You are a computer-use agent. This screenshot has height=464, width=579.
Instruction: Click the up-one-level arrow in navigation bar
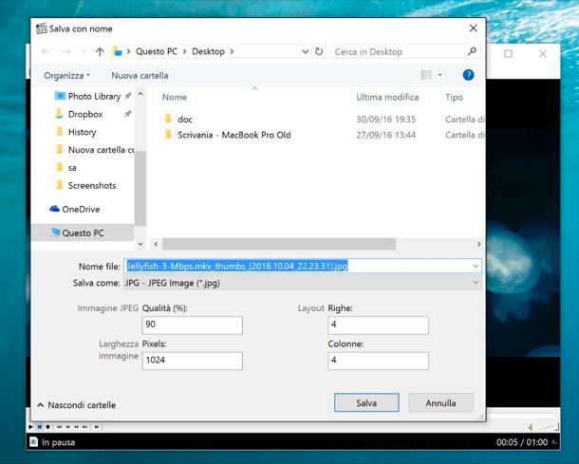[x=100, y=51]
